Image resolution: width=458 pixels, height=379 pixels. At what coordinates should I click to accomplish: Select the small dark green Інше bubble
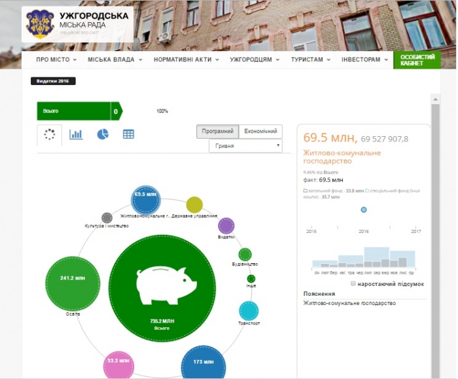click(x=251, y=279)
